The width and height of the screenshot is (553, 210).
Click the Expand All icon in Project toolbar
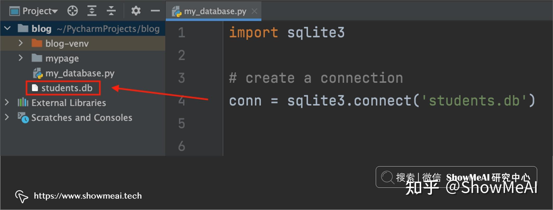(x=92, y=11)
